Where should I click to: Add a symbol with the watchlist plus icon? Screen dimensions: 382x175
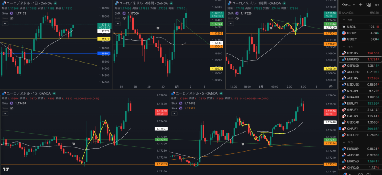(361, 4)
